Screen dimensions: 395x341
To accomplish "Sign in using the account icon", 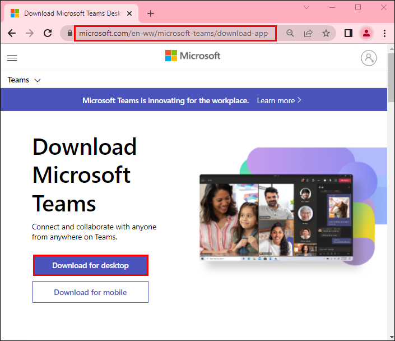I will 369,58.
